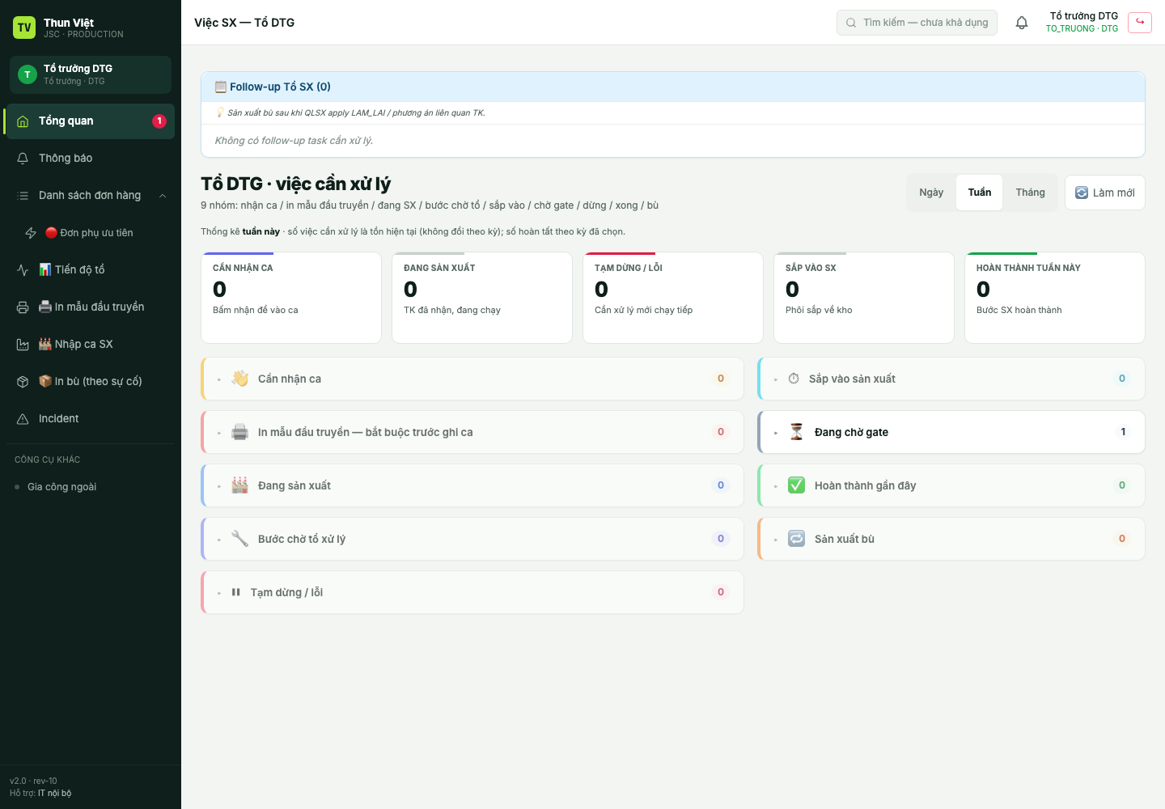The image size is (1165, 809).
Task: Open the notifications bell icon
Action: pos(1022,23)
